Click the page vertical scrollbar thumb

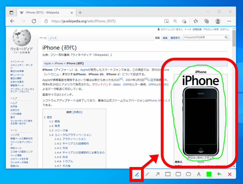[234, 38]
